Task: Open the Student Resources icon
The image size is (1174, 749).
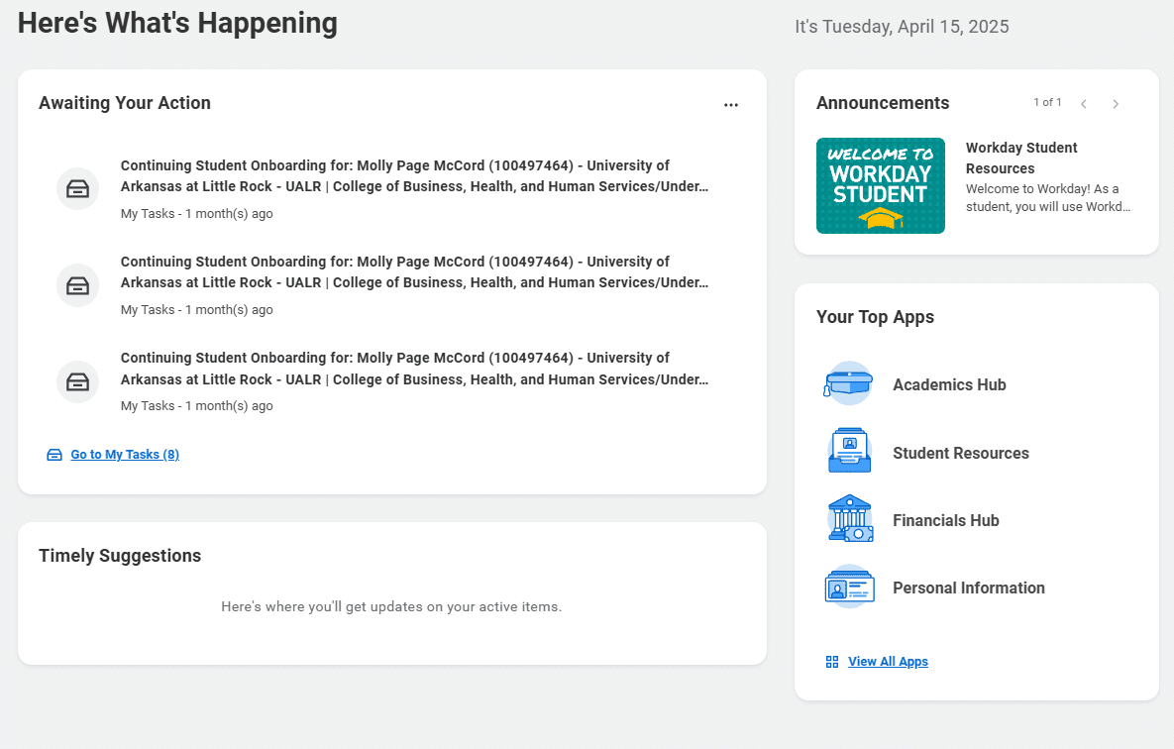Action: pyautogui.click(x=848, y=452)
